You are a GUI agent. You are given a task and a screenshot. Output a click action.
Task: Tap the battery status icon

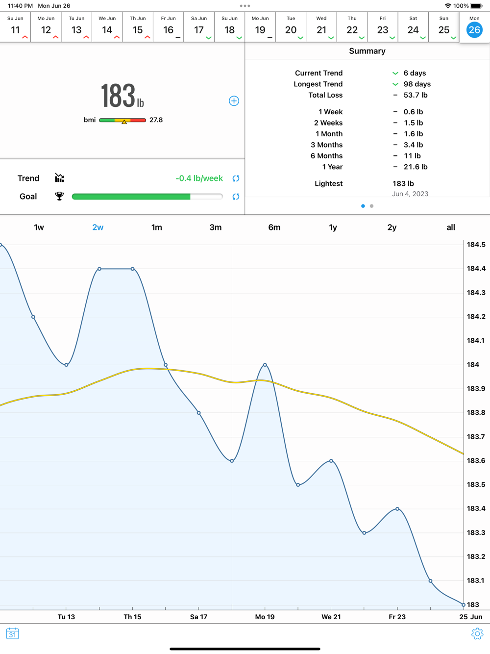click(x=477, y=6)
